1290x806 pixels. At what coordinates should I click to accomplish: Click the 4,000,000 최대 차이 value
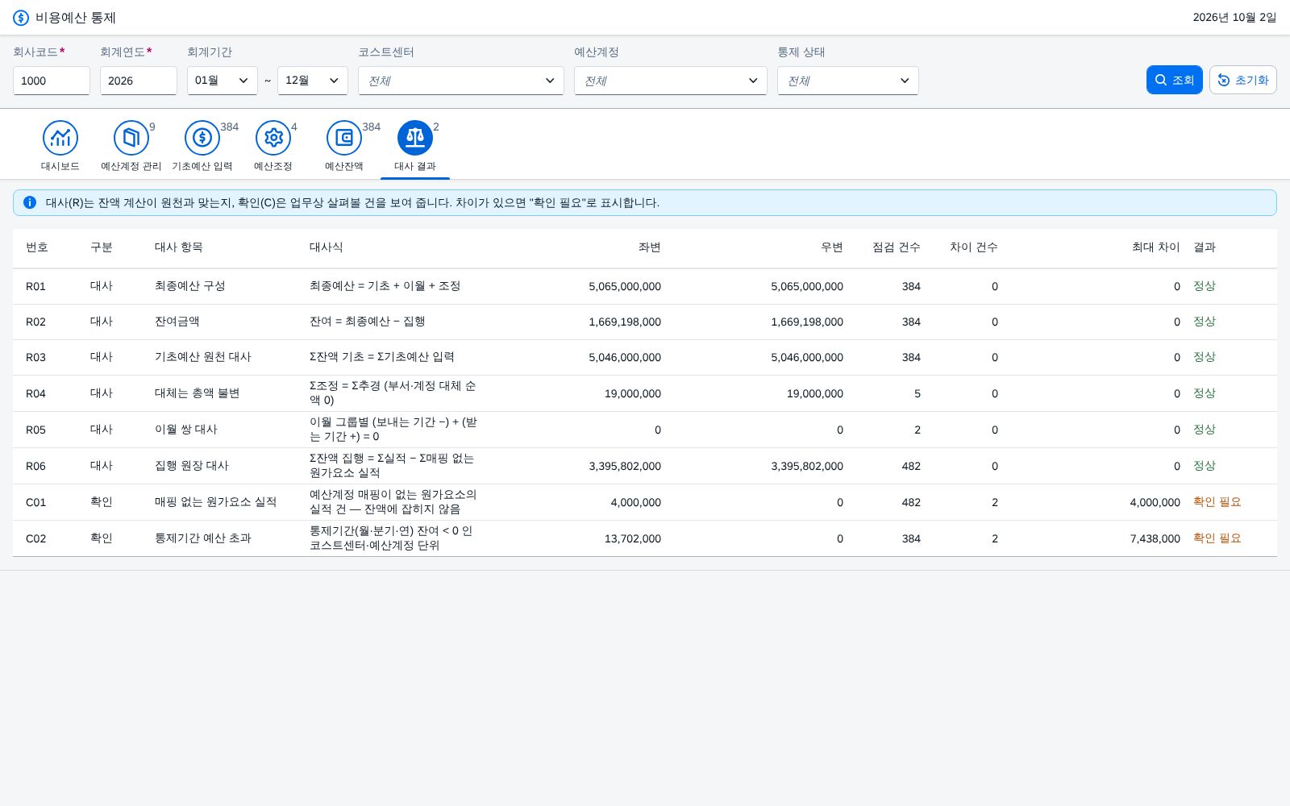1155,502
